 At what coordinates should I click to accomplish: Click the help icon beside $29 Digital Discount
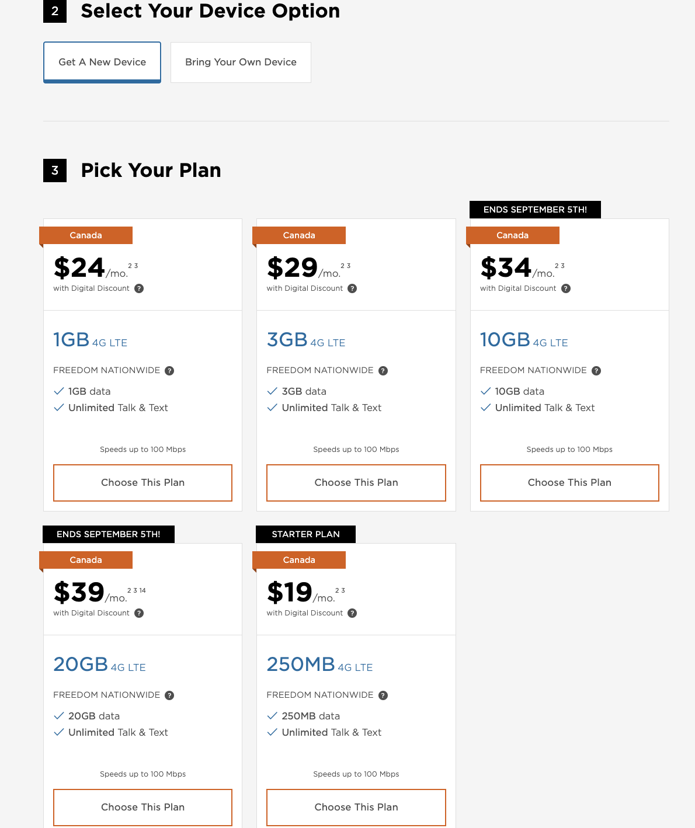(352, 288)
